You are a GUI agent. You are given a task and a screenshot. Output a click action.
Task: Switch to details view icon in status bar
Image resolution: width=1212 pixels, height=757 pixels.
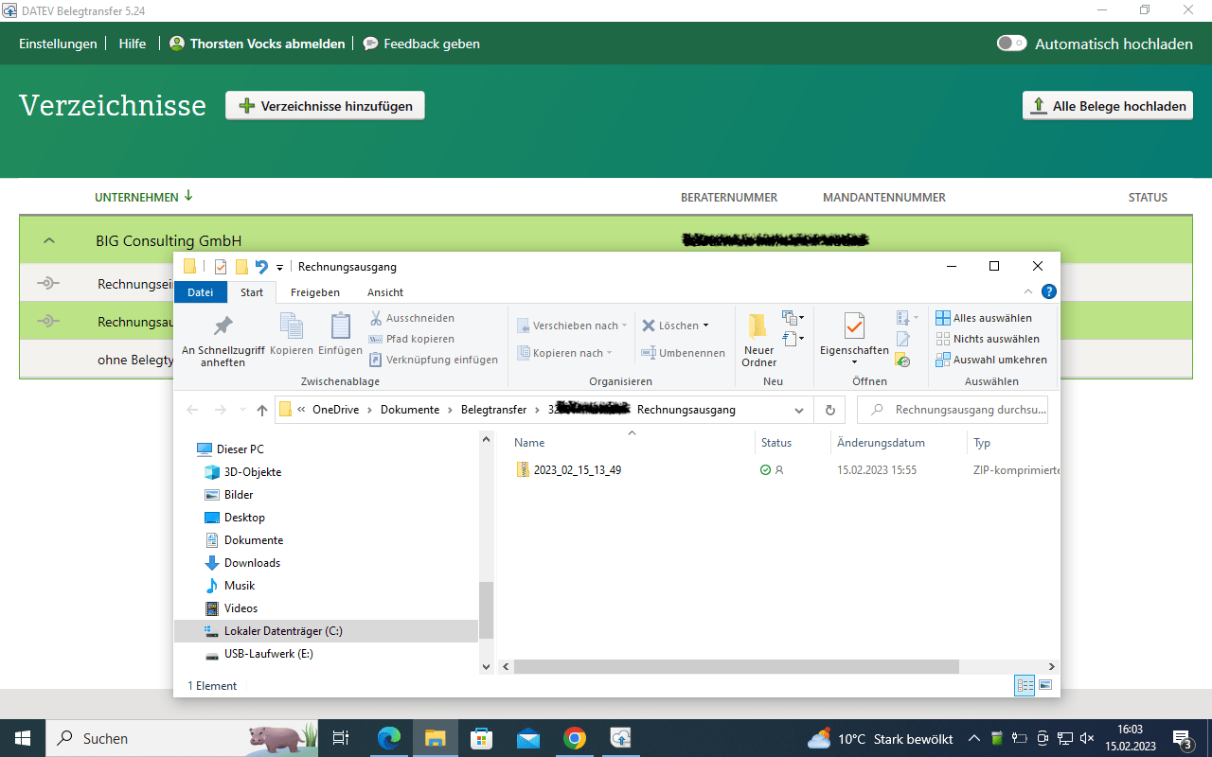point(1025,686)
